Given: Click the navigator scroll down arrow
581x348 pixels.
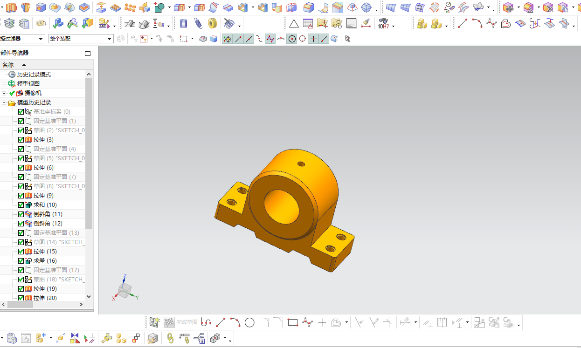Looking at the screenshot, I should click(x=89, y=296).
